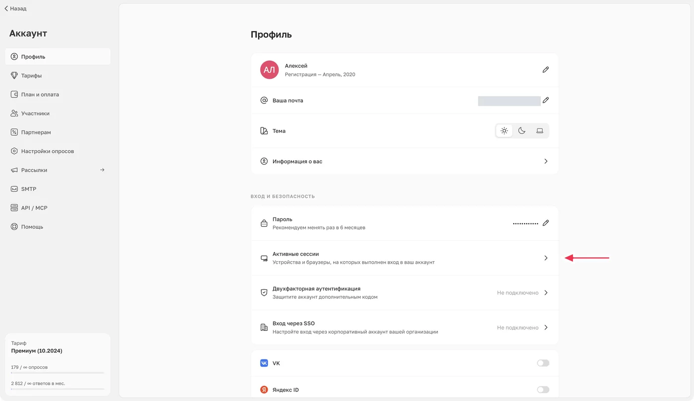The height and width of the screenshot is (401, 694).
Task: Click the Яндекс ID logo icon
Action: point(264,390)
